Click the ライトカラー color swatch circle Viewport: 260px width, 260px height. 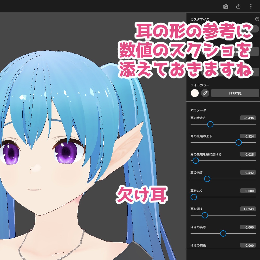point(194,93)
